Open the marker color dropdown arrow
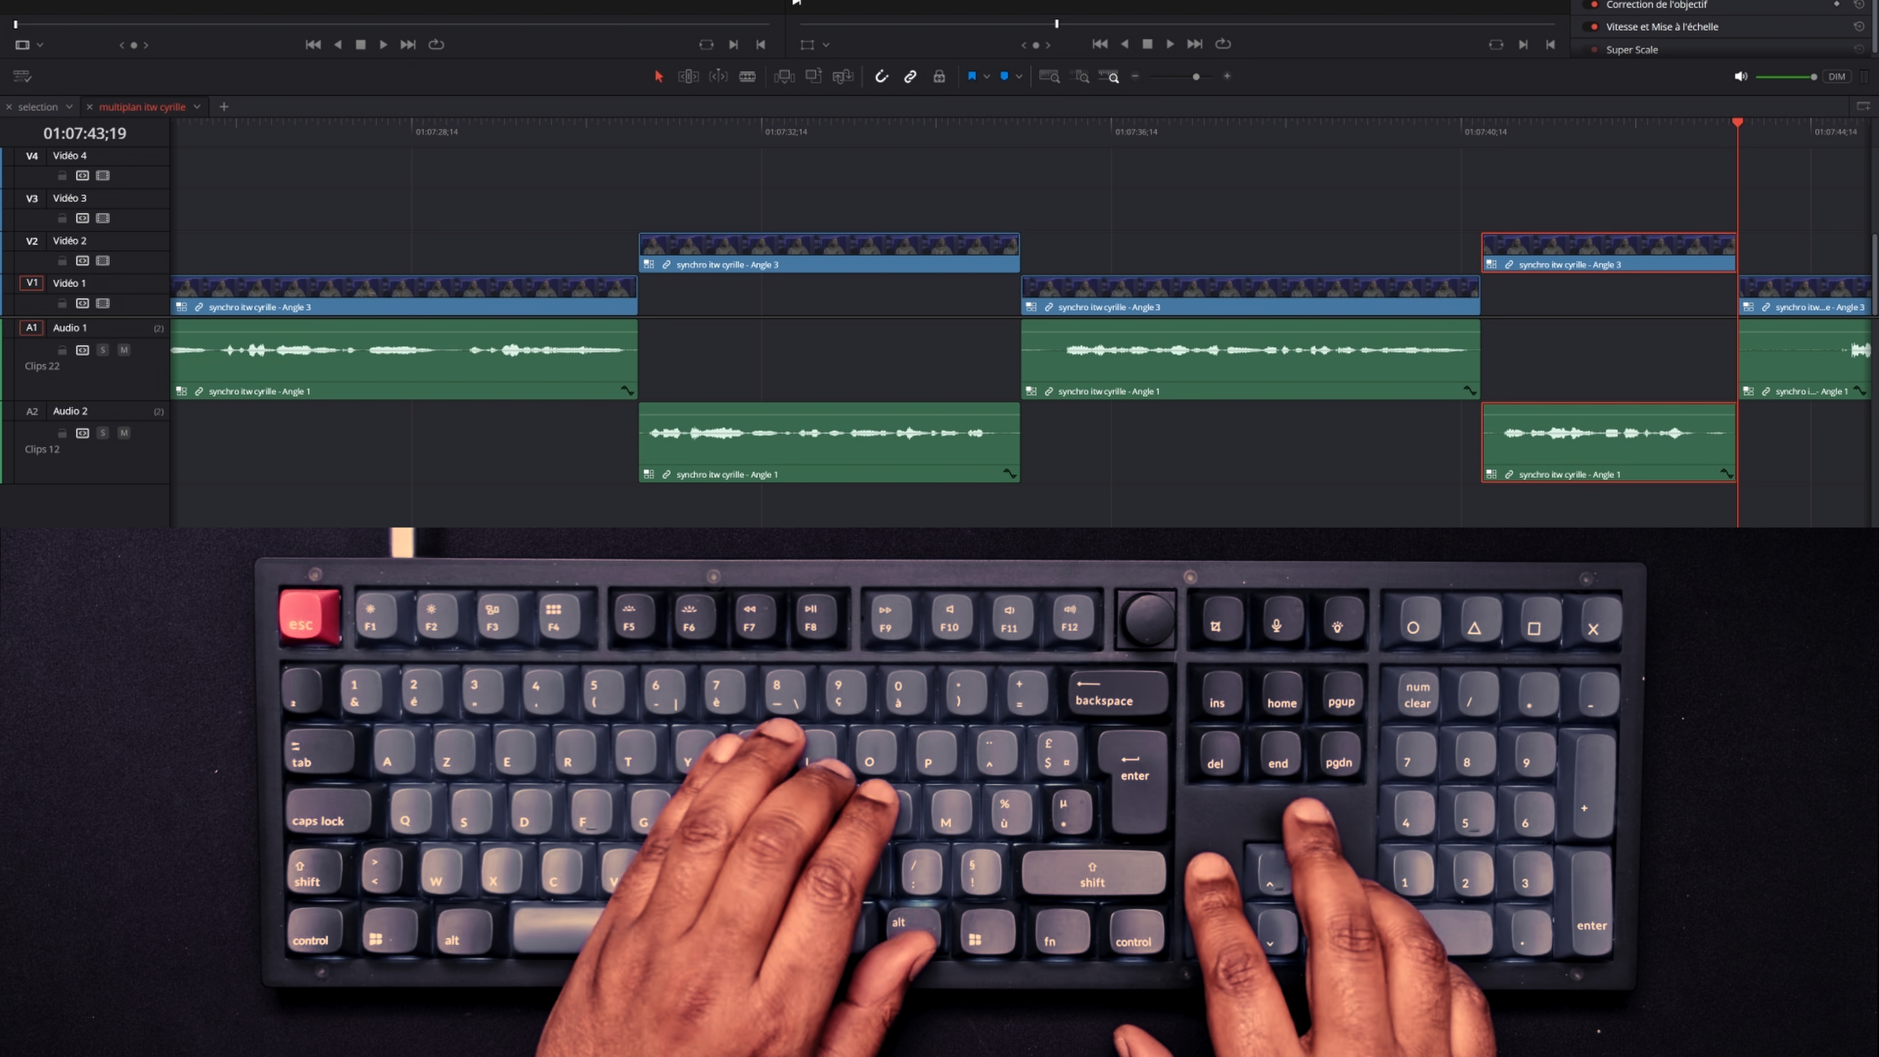 [x=1019, y=77]
